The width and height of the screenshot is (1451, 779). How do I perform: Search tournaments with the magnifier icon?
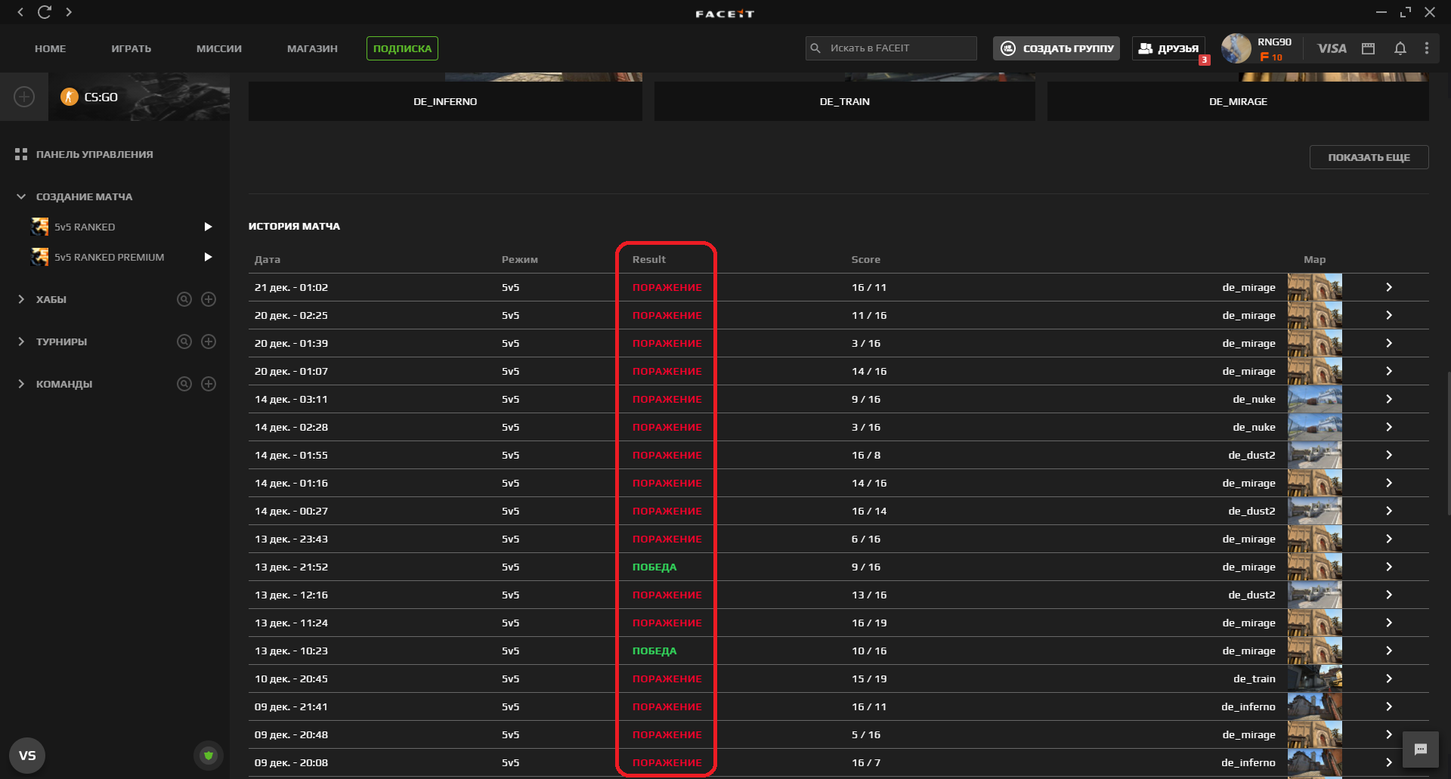[x=184, y=342]
